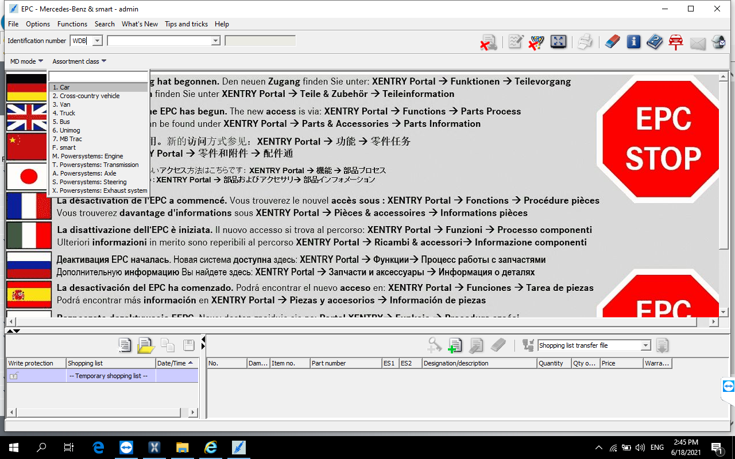
Task: Click the copy shopping list icon
Action: pyautogui.click(x=168, y=345)
